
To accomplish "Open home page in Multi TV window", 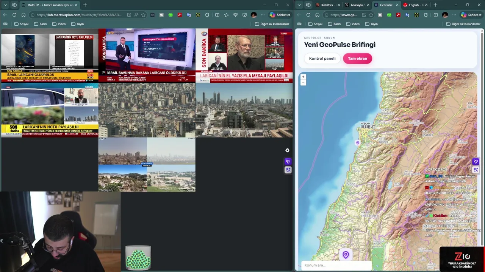I will (23, 15).
